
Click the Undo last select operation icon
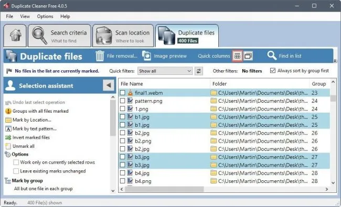(x=8, y=102)
